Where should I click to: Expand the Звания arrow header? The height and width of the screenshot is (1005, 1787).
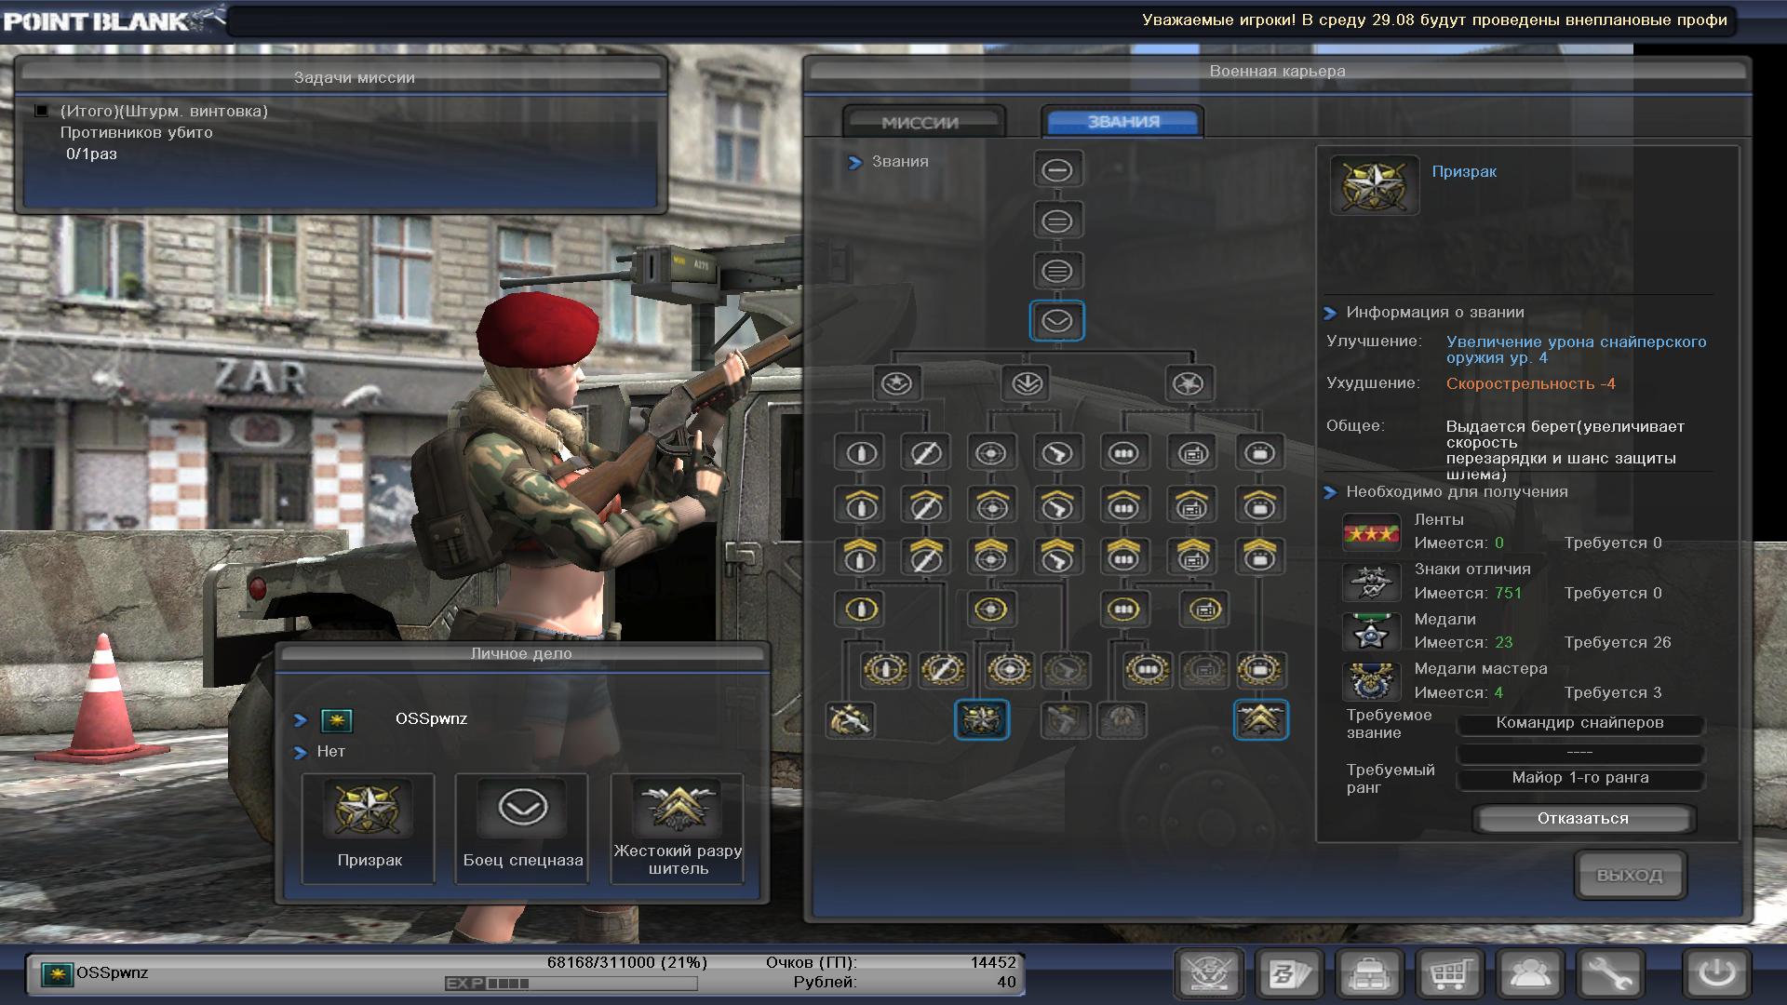855,162
